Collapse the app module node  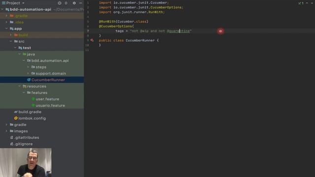pos(6,29)
